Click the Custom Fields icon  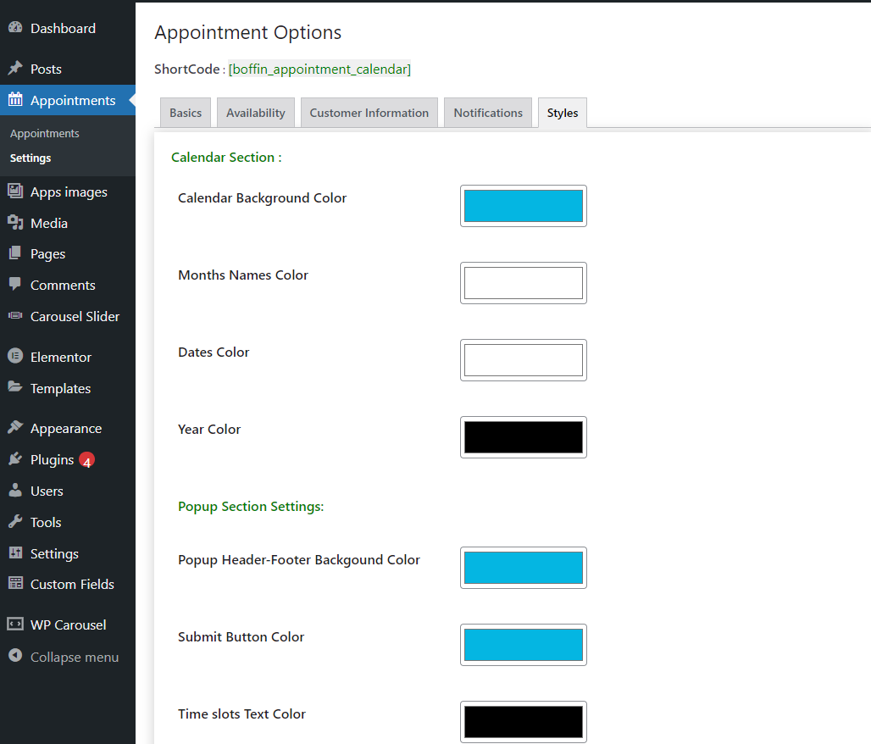pyautogui.click(x=15, y=583)
